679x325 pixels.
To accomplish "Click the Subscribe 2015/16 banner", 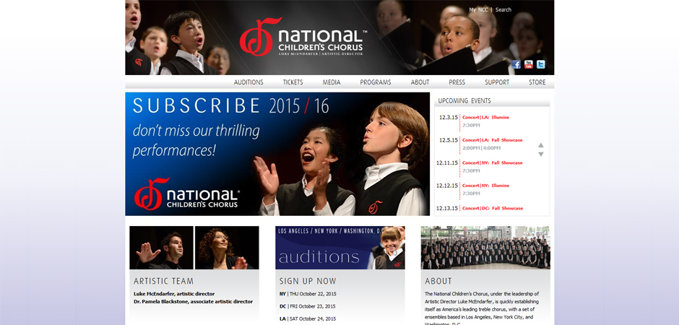I will [x=277, y=154].
